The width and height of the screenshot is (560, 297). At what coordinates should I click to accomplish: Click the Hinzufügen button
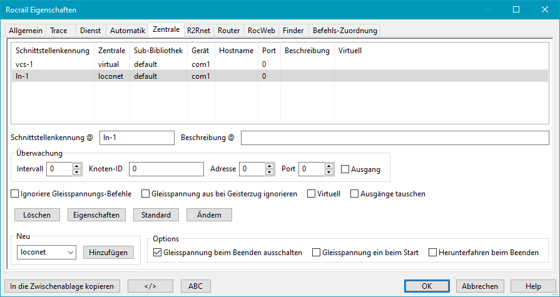(108, 253)
